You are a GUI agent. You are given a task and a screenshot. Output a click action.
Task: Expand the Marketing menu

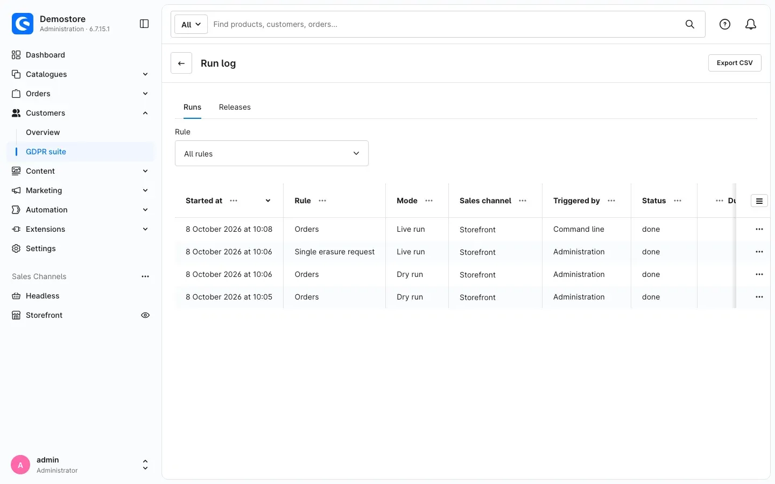click(145, 190)
